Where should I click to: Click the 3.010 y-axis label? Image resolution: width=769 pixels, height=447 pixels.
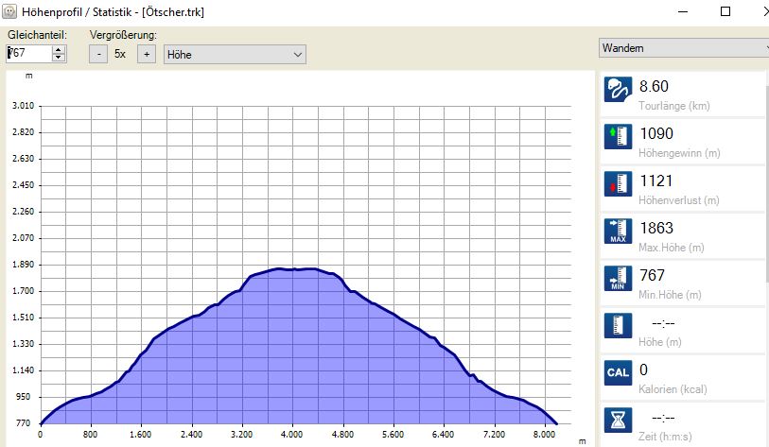(23, 106)
